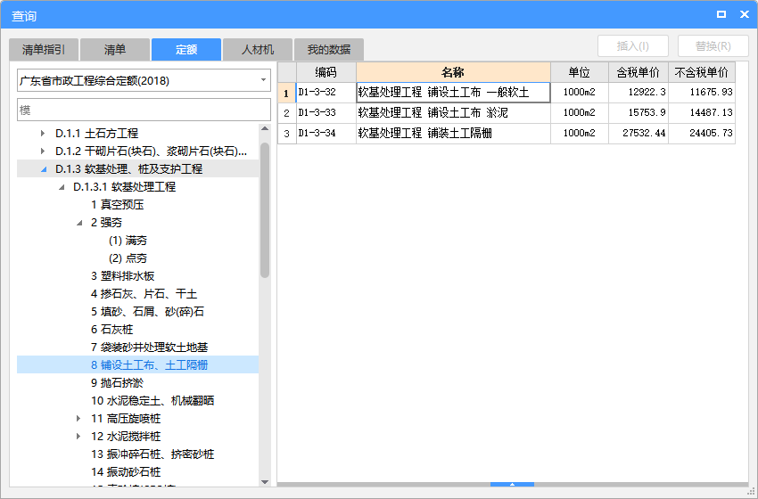Maximize the 查询 window
This screenshot has height=499, width=758.
click(x=721, y=14)
